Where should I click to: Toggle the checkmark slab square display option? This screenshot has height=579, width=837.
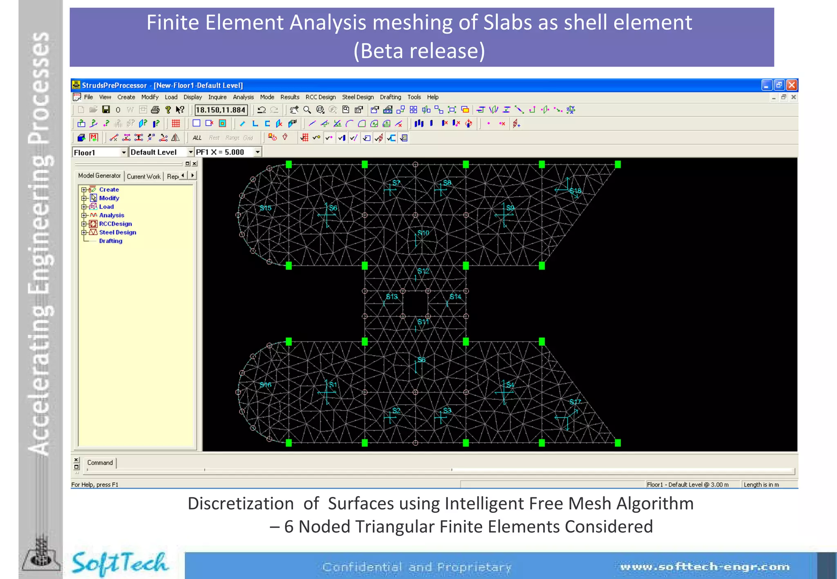[367, 138]
